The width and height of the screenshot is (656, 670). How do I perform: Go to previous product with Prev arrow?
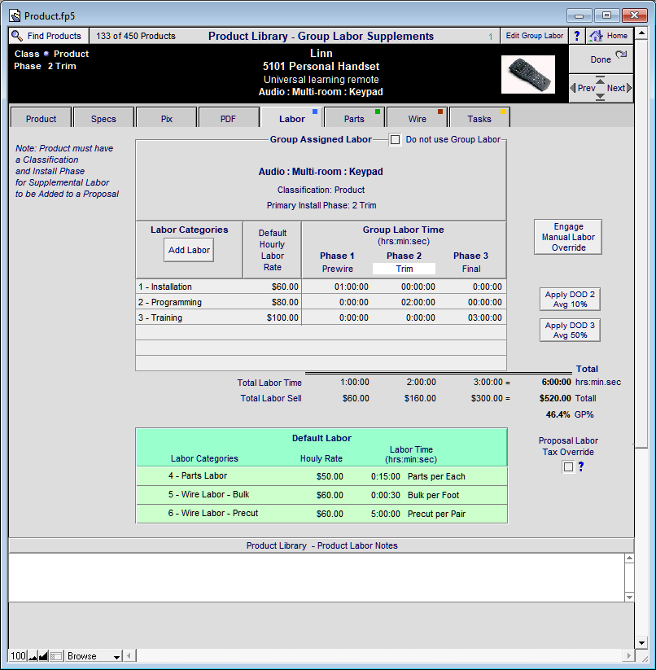583,88
